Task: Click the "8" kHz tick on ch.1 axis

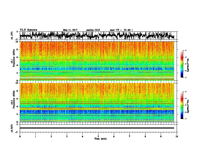Action: click(x=18, y=49)
